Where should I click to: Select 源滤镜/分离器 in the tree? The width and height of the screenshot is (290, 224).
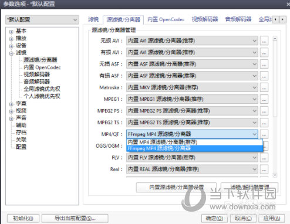coord(41,60)
